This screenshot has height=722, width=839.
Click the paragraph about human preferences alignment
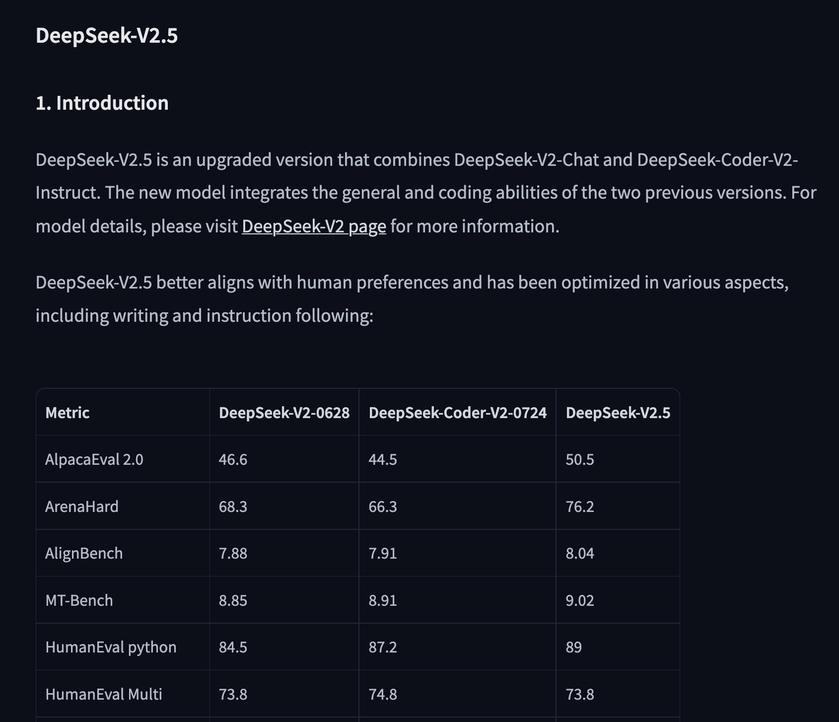point(412,299)
